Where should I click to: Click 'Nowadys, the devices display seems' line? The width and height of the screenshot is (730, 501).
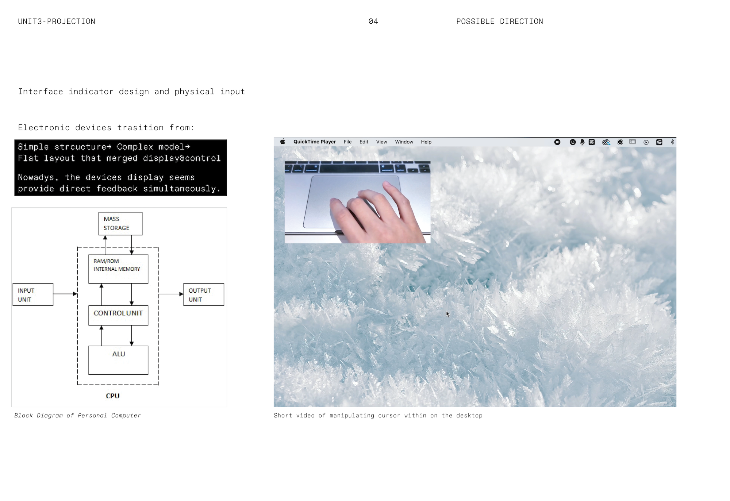point(106,177)
